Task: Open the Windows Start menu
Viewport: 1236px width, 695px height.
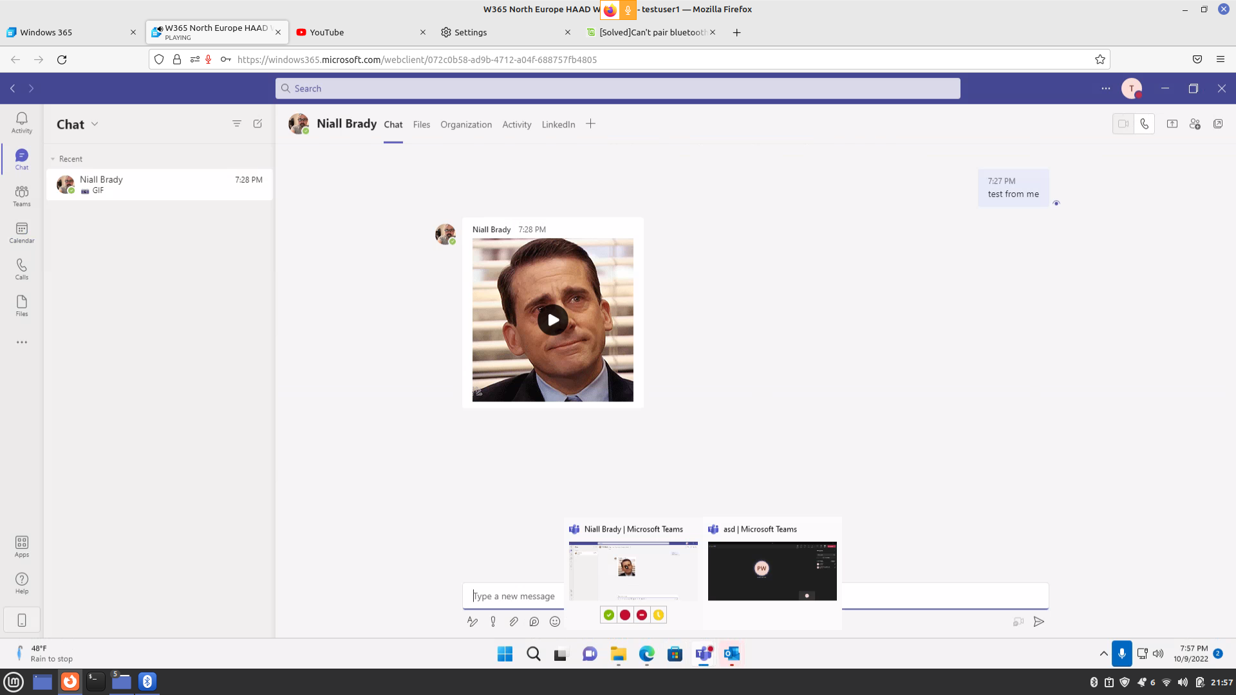Action: click(505, 654)
